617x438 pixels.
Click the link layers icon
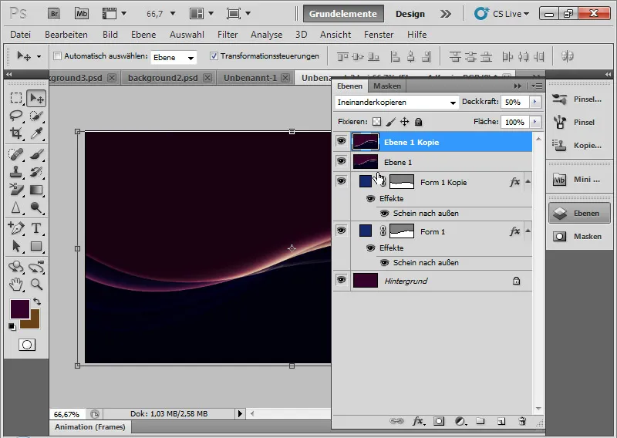396,421
